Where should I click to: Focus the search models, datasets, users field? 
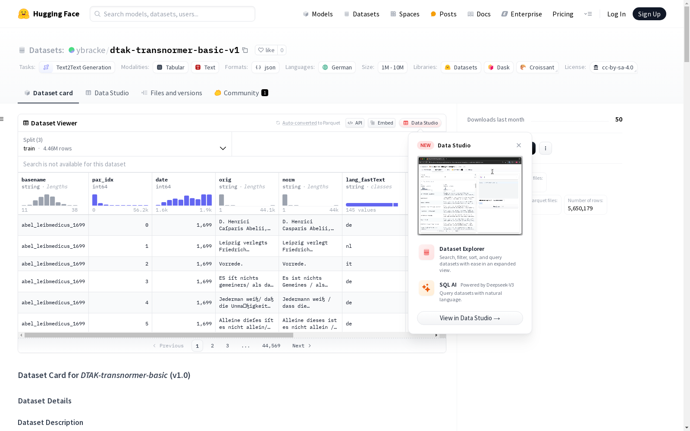(172, 14)
